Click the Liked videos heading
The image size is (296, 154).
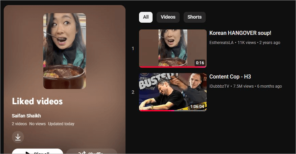pyautogui.click(x=37, y=101)
